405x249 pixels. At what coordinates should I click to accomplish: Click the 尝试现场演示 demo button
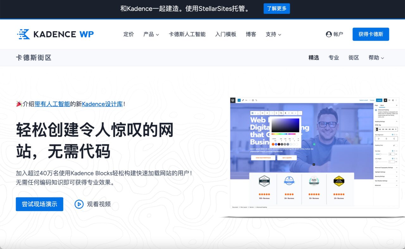(40, 204)
